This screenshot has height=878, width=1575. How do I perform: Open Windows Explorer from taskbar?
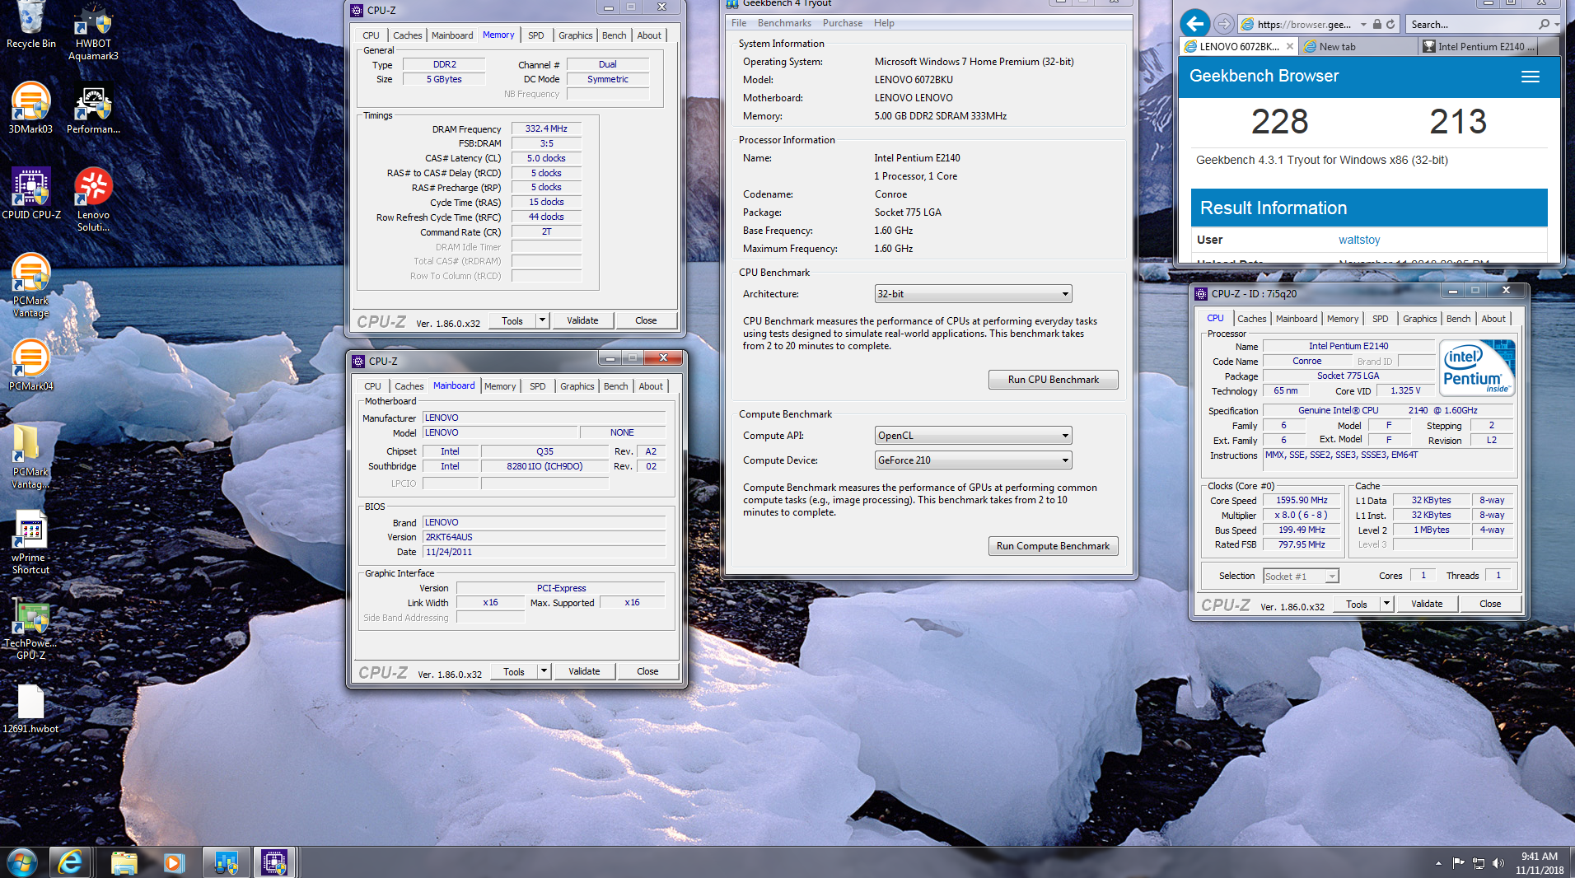[124, 862]
